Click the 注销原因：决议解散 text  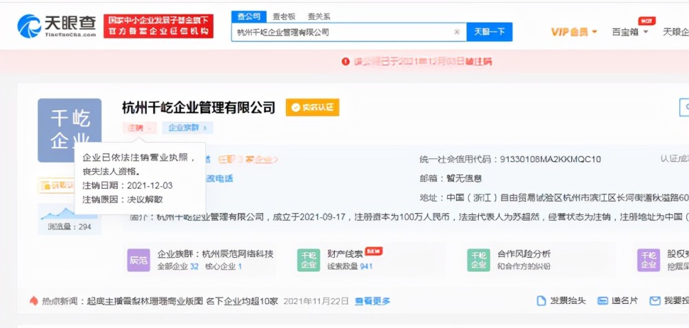click(123, 199)
